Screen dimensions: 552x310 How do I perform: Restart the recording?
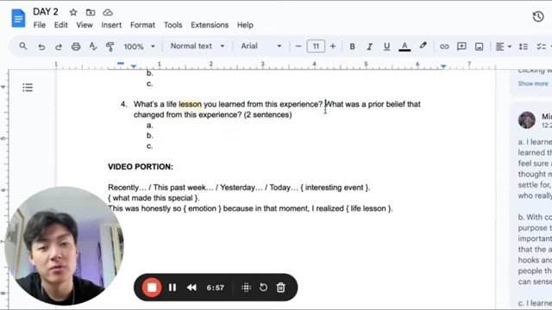point(263,288)
